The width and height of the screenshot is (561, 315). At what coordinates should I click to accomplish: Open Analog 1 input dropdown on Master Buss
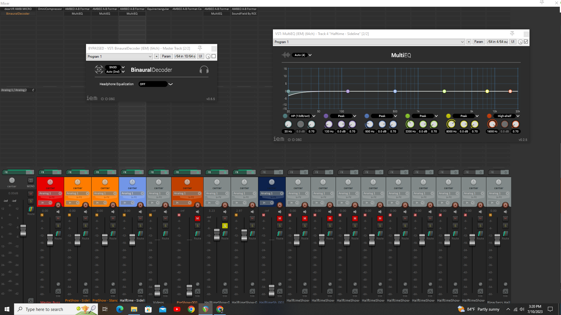point(50,193)
